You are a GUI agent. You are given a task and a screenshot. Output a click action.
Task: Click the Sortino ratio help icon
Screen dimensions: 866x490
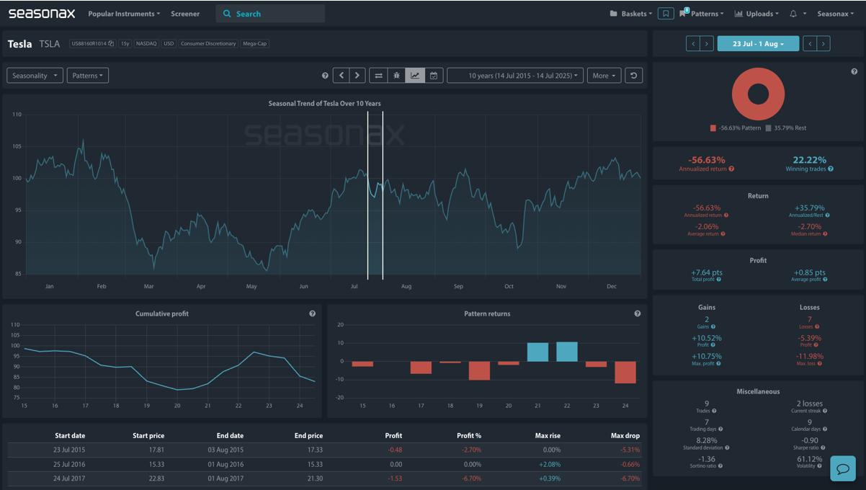721,465
